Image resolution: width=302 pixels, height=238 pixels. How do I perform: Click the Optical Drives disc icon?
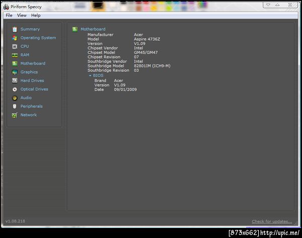point(15,89)
